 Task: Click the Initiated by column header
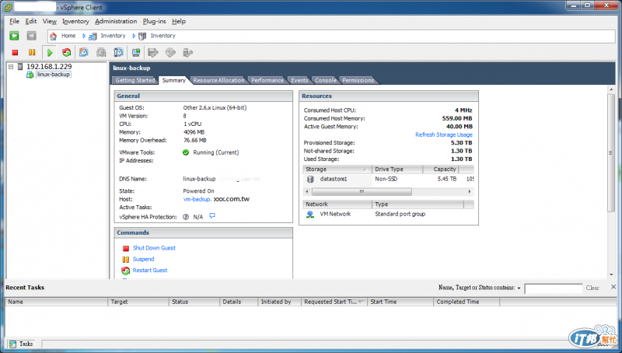[x=280, y=302]
